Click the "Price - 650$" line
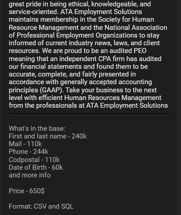 tap(27, 191)
